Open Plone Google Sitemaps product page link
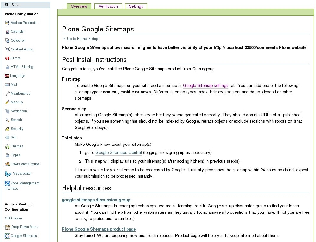The image size is (316, 242). pyautogui.click(x=99, y=229)
